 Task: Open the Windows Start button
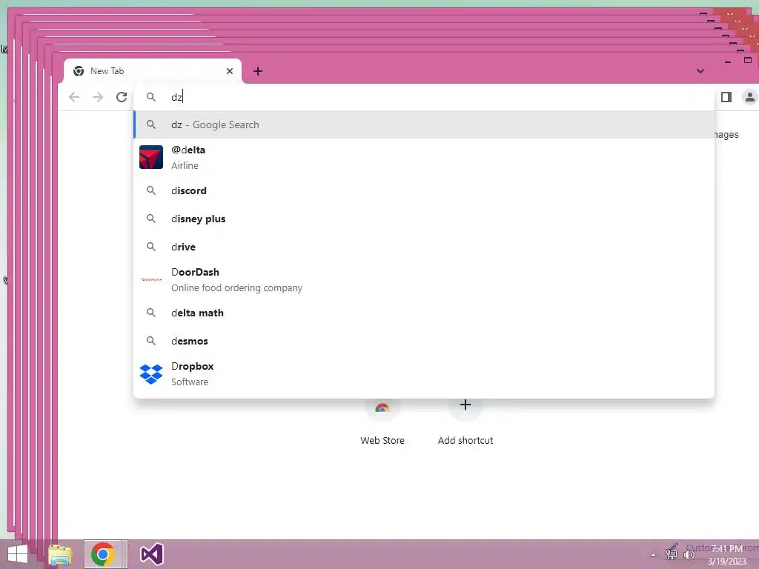tap(18, 554)
